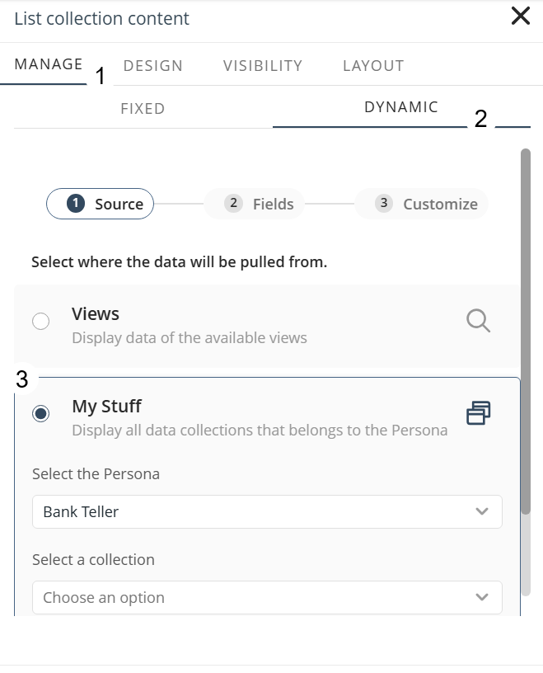
Task: Open the VISIBILITY tab
Action: [262, 65]
